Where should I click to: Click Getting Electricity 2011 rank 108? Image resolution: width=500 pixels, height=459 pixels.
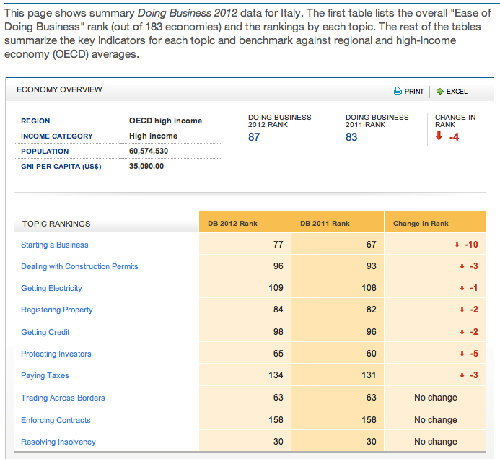[x=369, y=288]
